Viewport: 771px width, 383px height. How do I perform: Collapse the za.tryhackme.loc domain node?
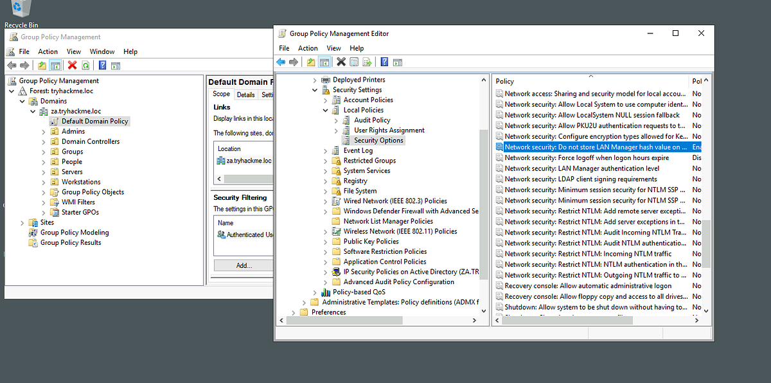tap(33, 111)
